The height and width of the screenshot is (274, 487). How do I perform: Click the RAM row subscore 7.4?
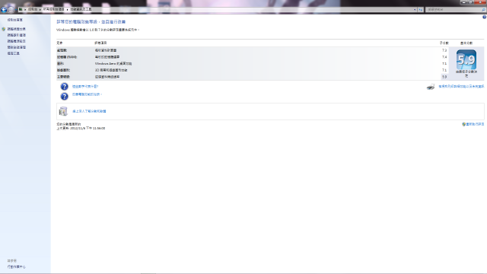pos(444,57)
